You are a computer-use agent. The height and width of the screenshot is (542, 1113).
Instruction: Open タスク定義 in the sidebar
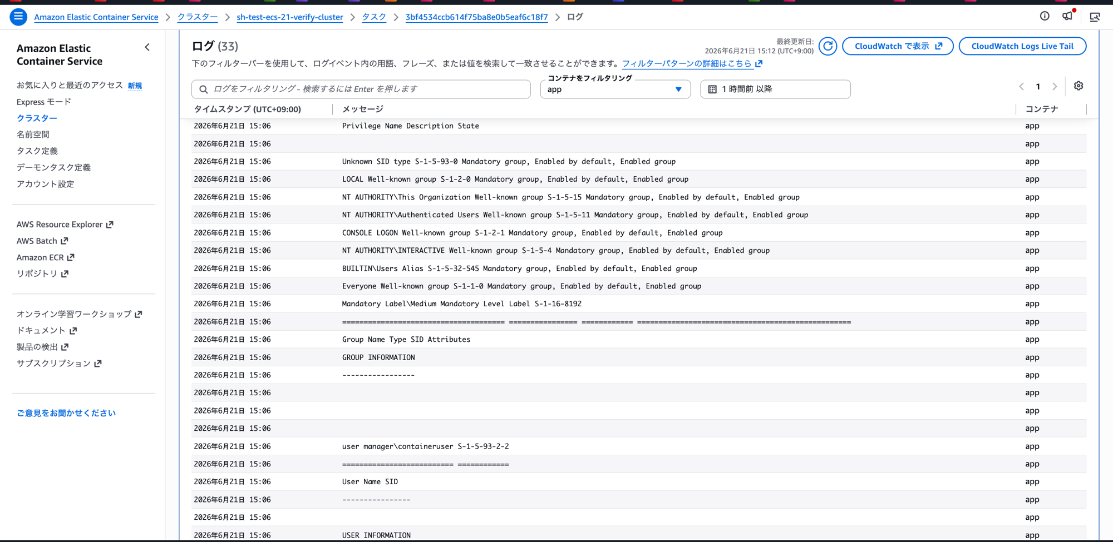37,151
